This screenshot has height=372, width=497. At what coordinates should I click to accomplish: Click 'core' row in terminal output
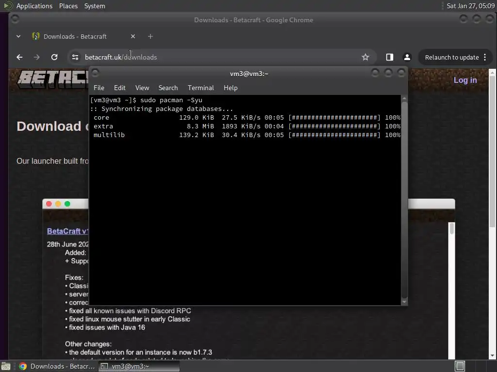click(247, 118)
